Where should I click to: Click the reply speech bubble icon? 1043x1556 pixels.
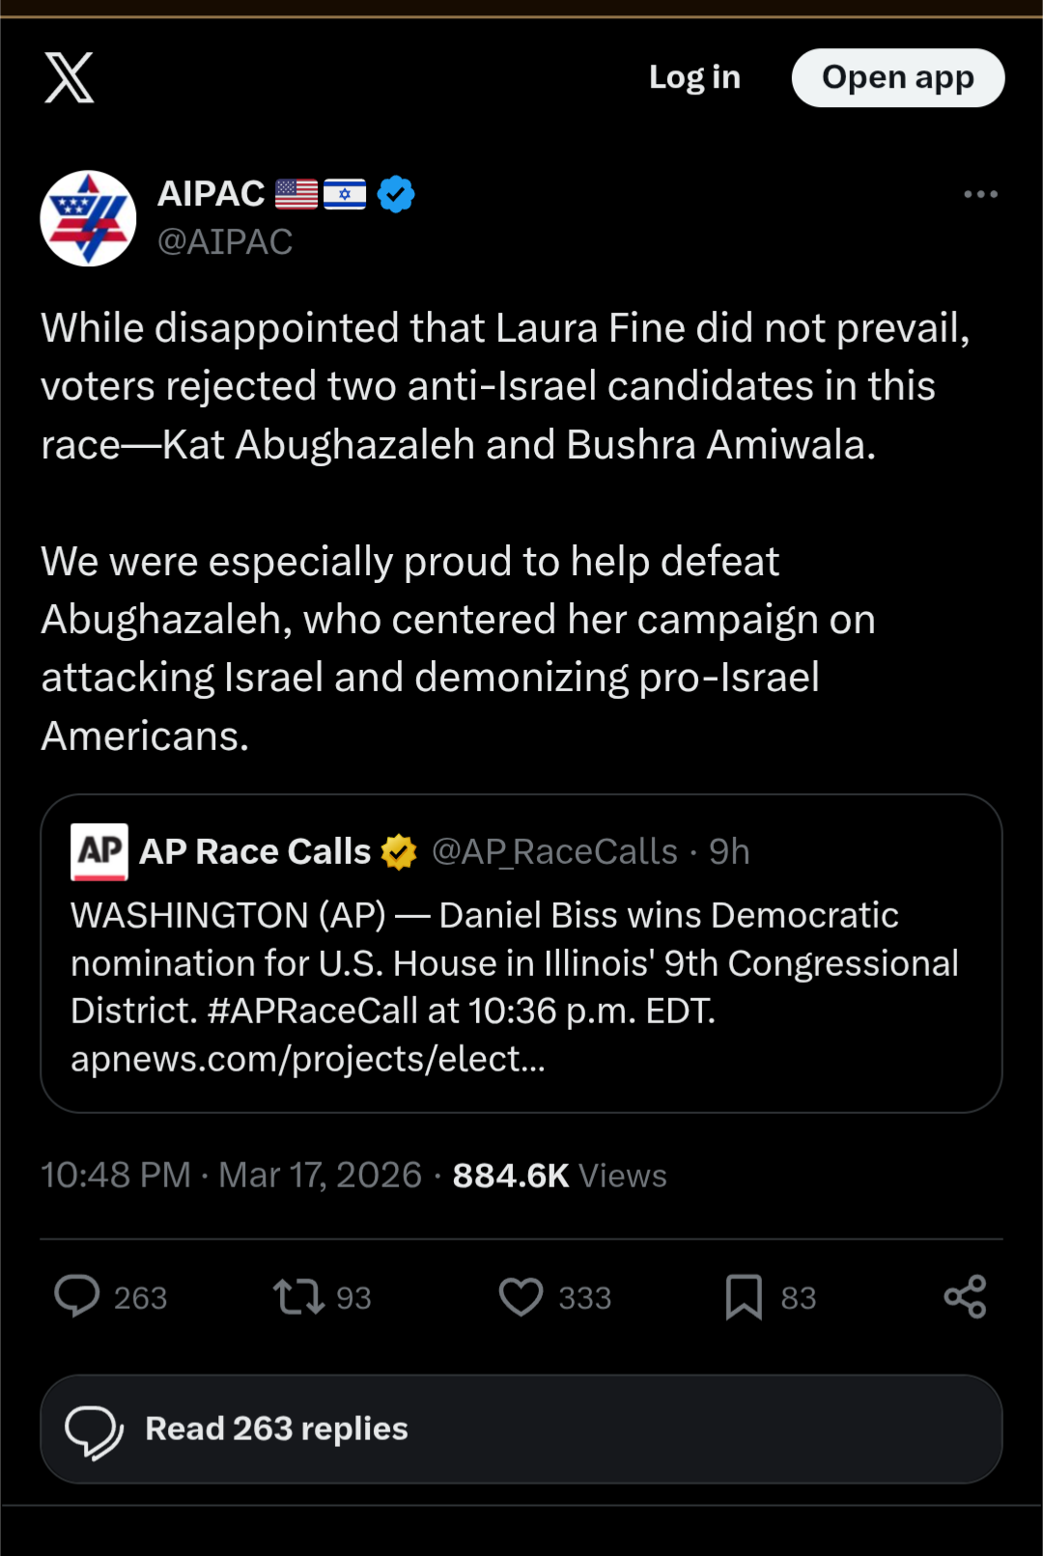(x=77, y=1296)
